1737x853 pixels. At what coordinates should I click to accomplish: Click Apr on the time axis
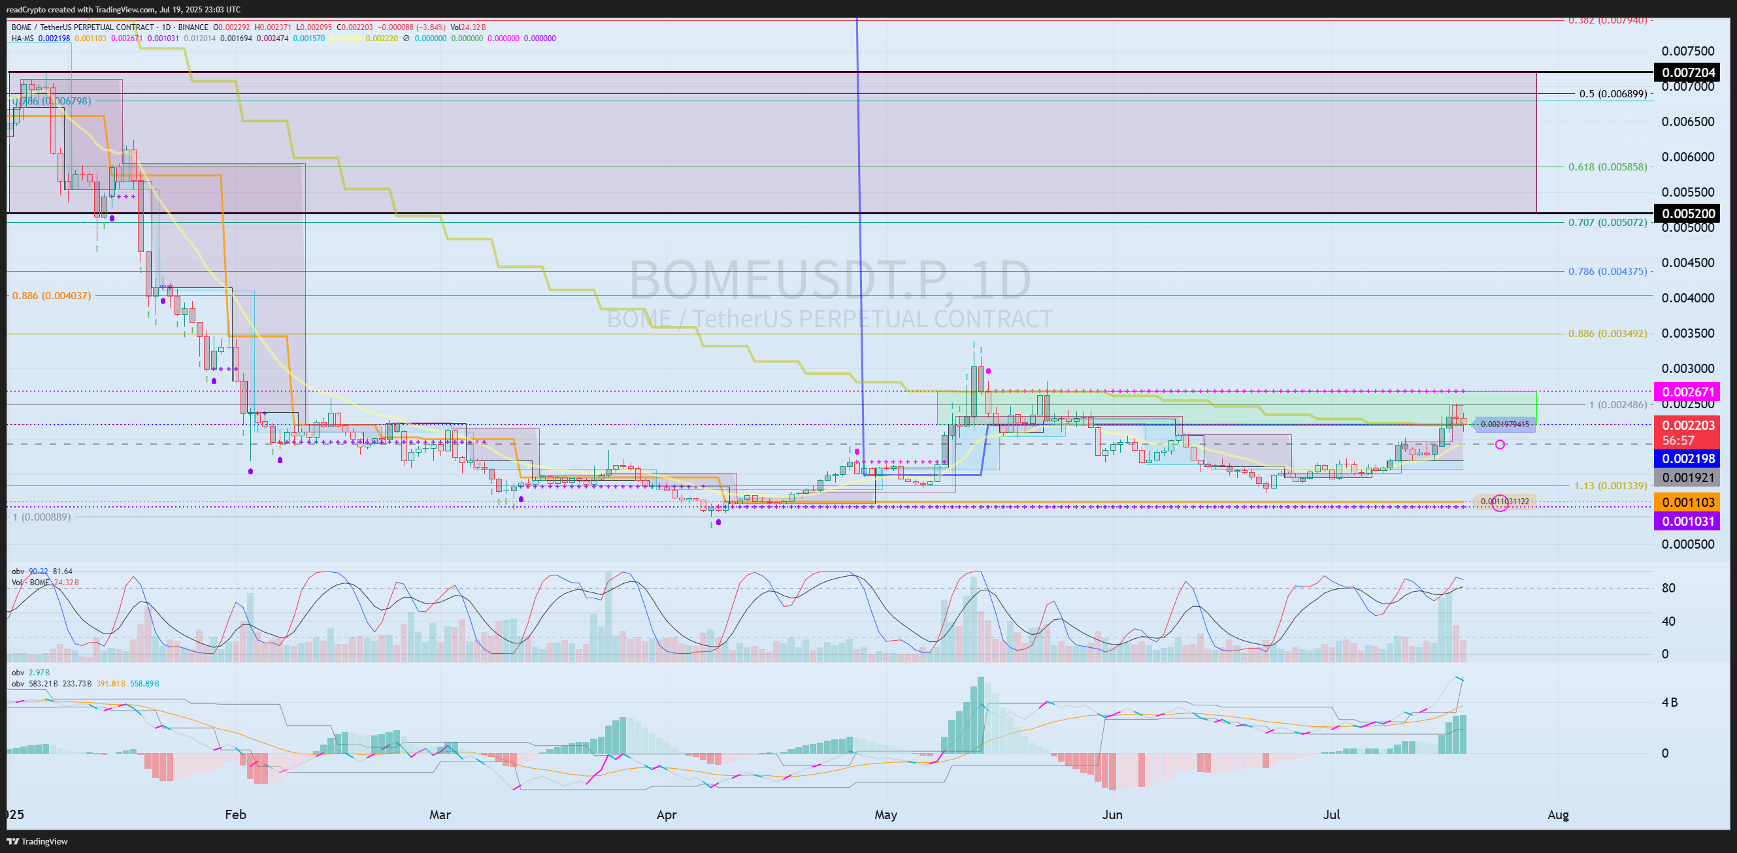666,814
